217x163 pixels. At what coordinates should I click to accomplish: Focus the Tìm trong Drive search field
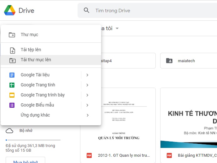click(147, 10)
